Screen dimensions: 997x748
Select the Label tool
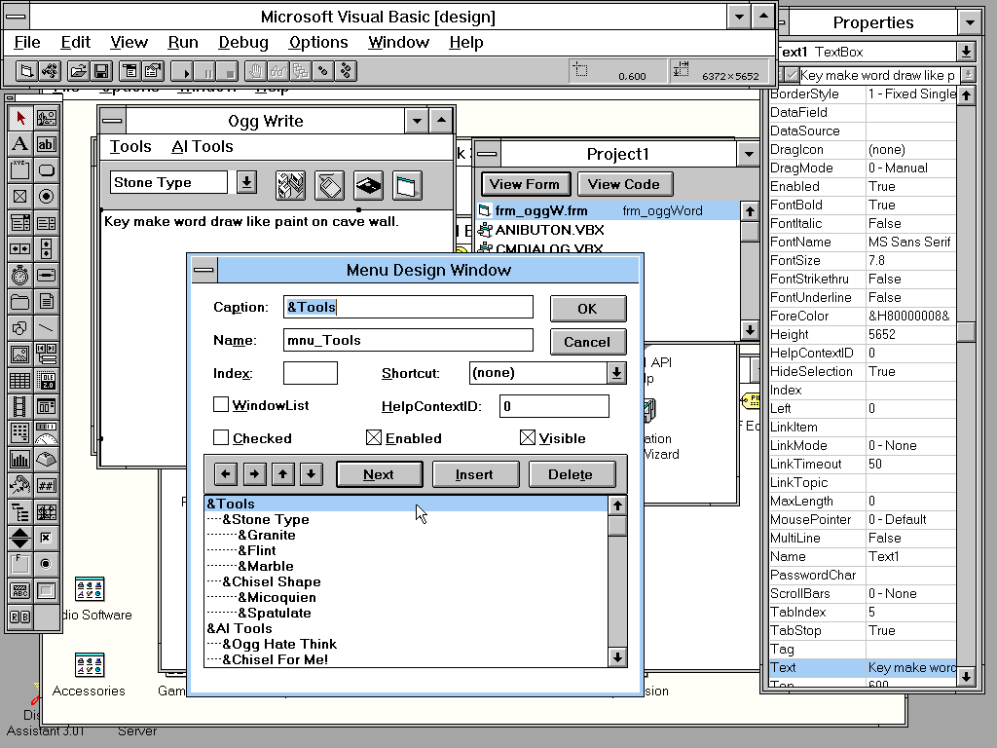(19, 144)
